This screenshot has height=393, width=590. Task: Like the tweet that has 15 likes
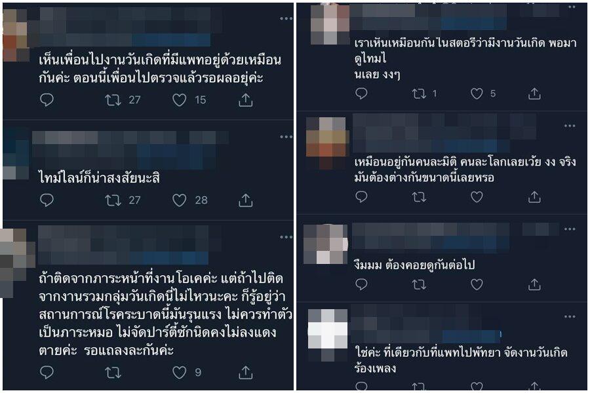click(179, 100)
